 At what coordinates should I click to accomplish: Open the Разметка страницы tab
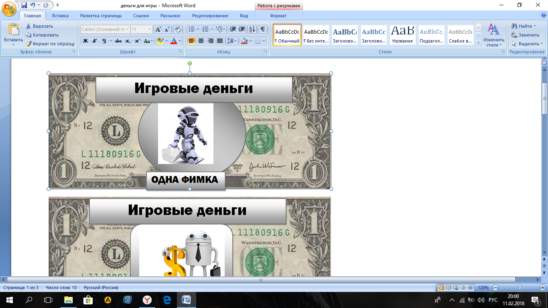coord(101,16)
